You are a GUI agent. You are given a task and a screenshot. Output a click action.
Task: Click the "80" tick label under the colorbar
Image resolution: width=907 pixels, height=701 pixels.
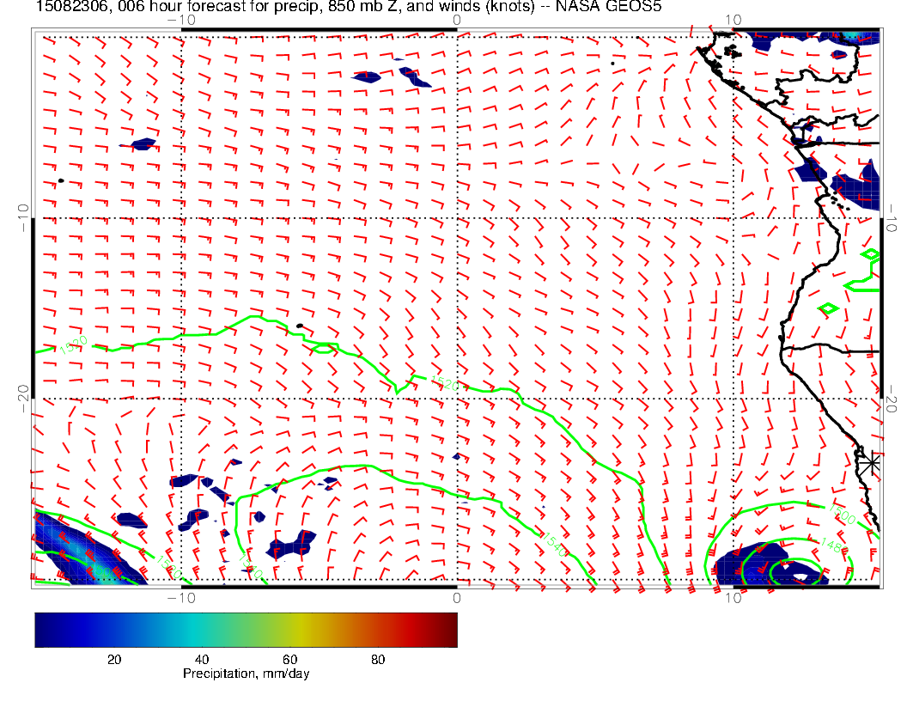point(378,660)
